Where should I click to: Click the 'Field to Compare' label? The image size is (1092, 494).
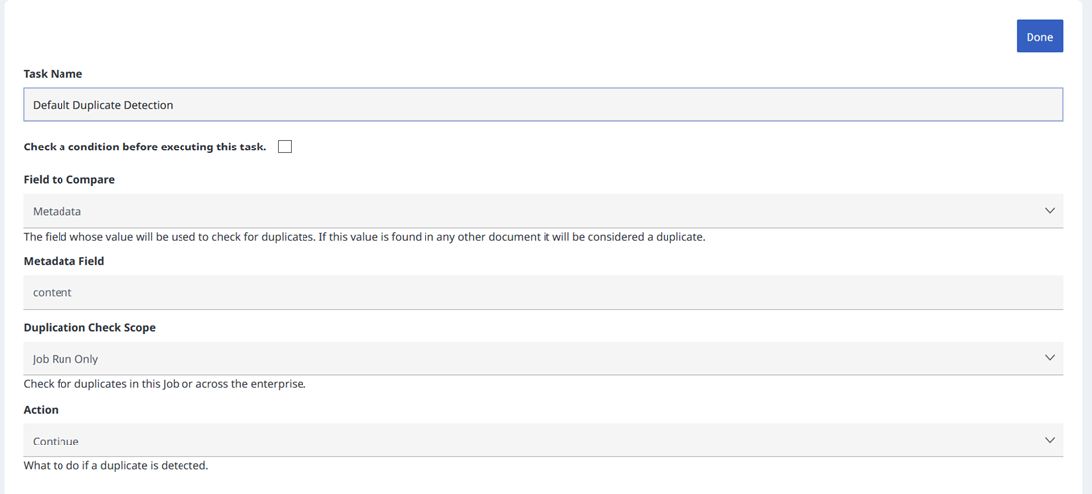69,180
